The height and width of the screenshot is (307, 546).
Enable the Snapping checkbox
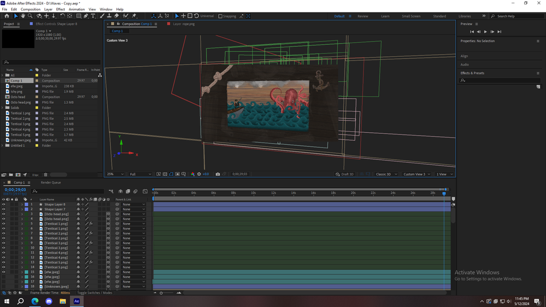pyautogui.click(x=220, y=16)
